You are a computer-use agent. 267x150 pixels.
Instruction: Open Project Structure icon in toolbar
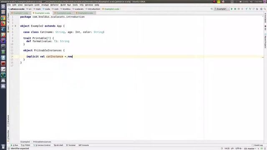tap(261, 9)
